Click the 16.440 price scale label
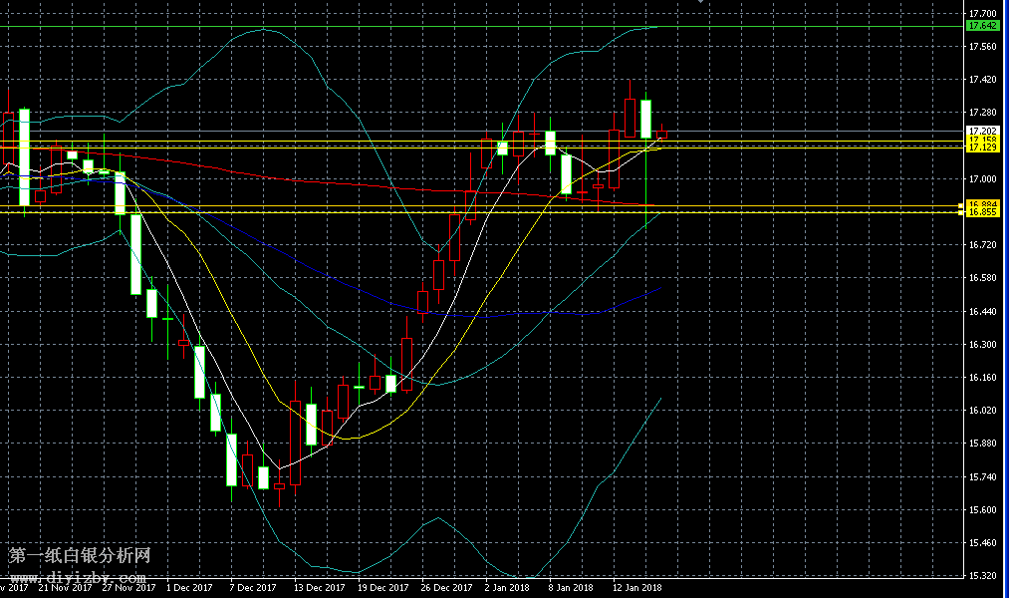1009x598 pixels. point(981,311)
